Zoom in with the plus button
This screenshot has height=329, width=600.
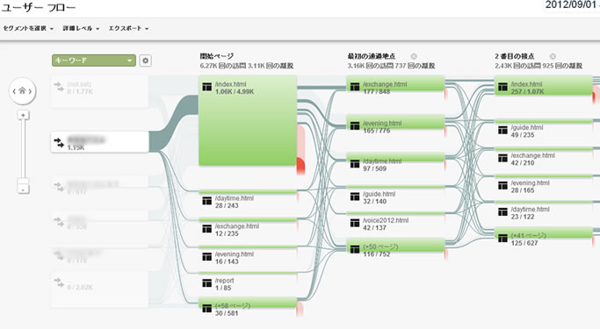point(24,115)
